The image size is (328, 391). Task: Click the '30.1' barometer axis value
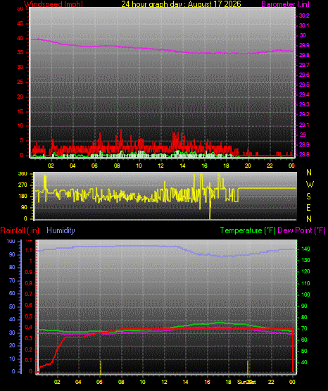(304, 25)
